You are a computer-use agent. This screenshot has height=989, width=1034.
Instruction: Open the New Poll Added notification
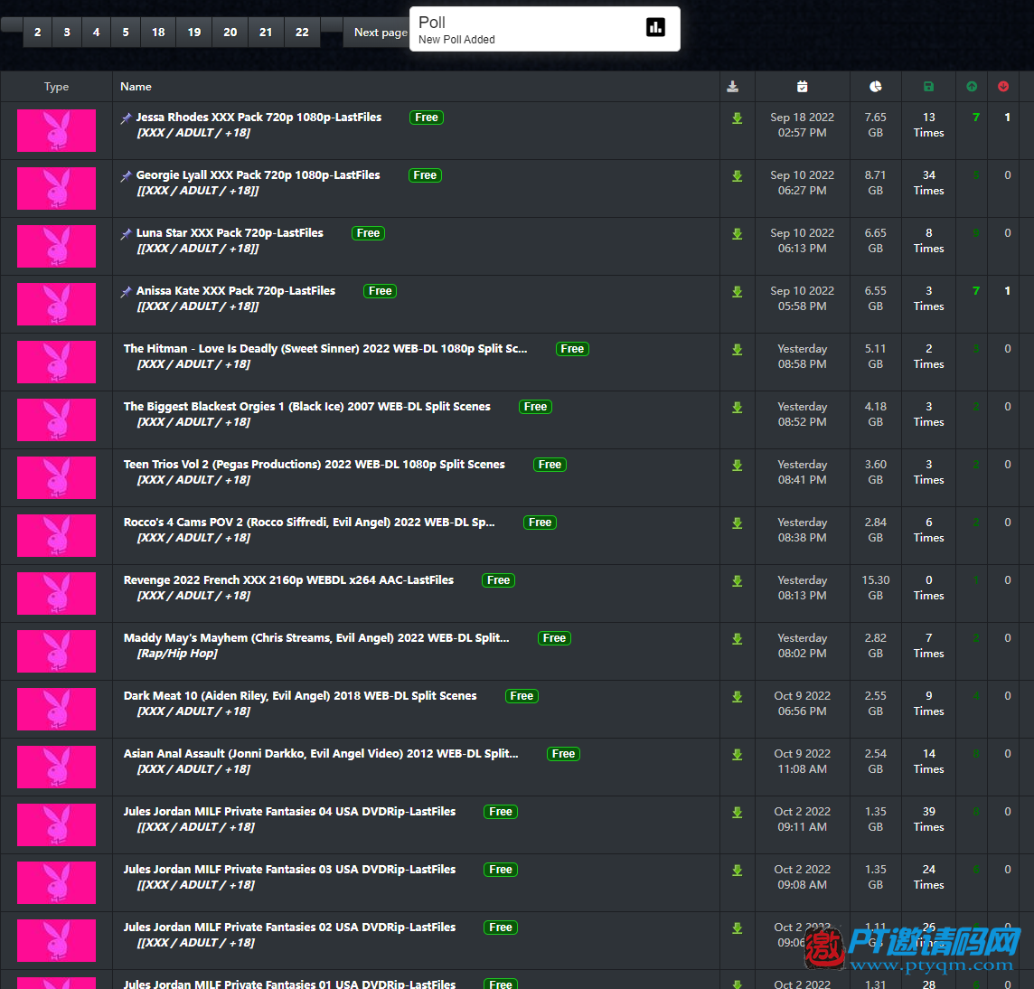(545, 29)
